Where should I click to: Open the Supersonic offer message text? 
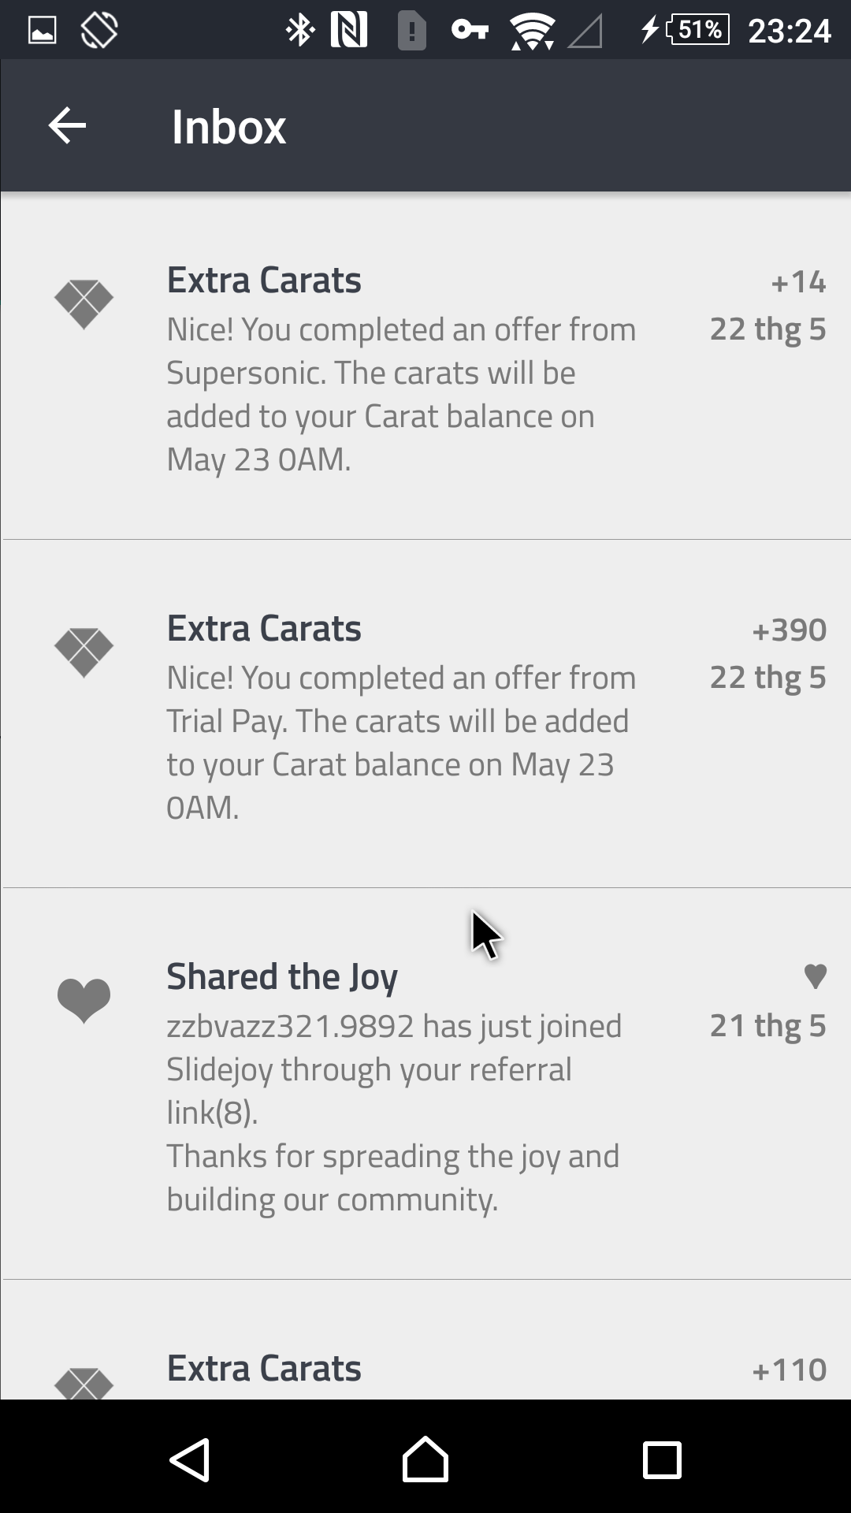(400, 394)
